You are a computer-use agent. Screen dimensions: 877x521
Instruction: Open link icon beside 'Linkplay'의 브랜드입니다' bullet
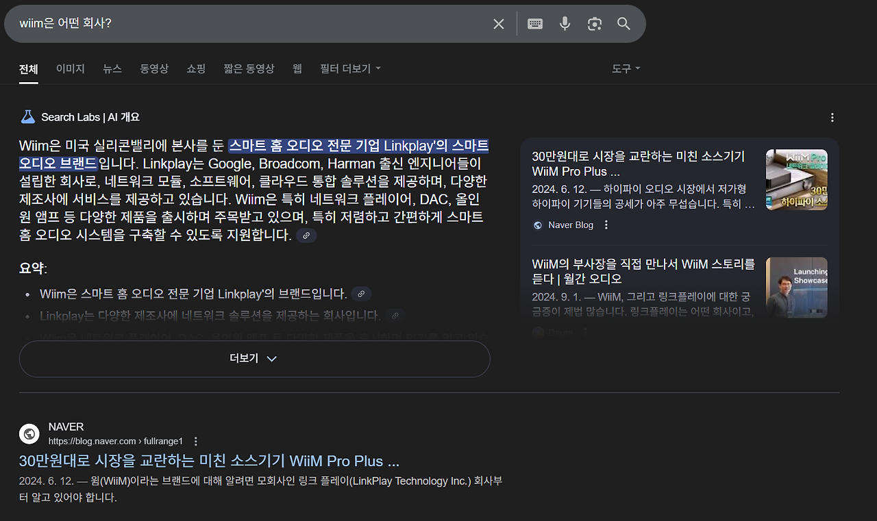point(361,294)
